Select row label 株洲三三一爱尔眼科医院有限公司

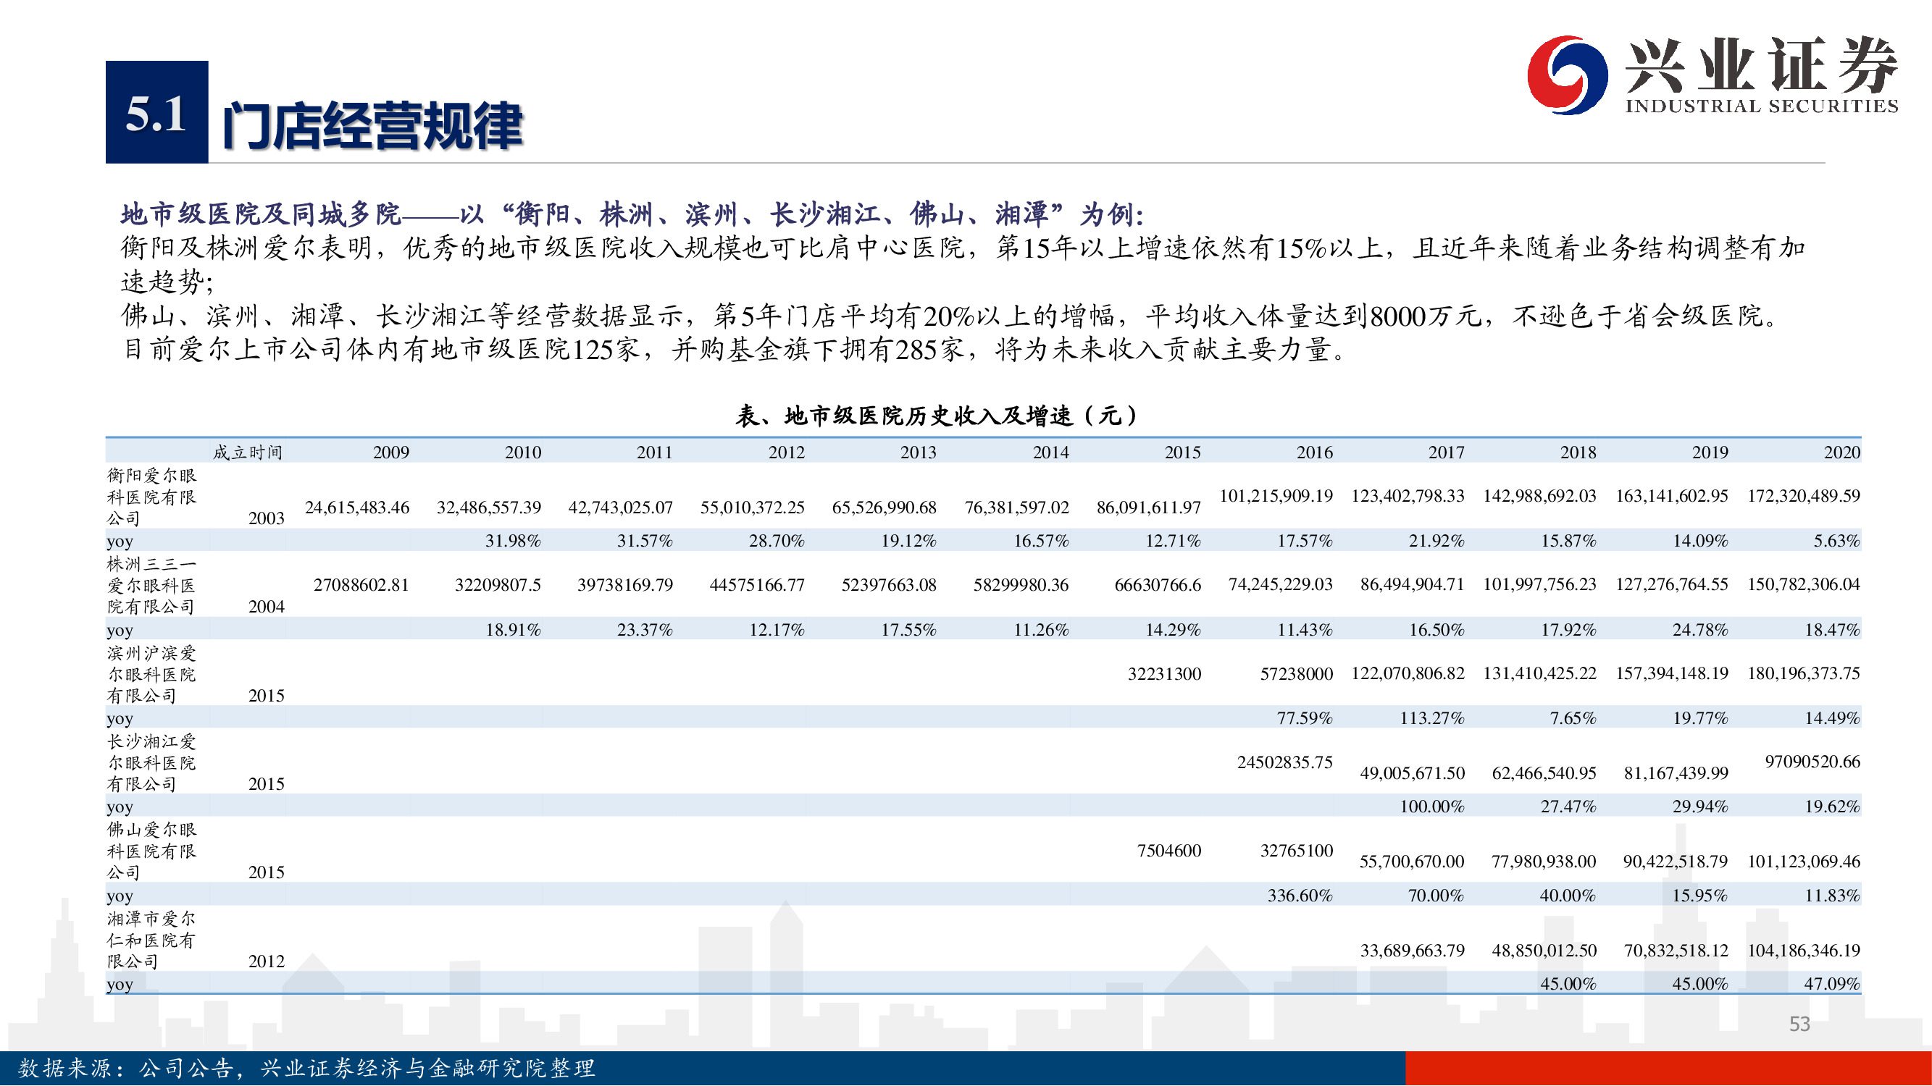tap(151, 584)
